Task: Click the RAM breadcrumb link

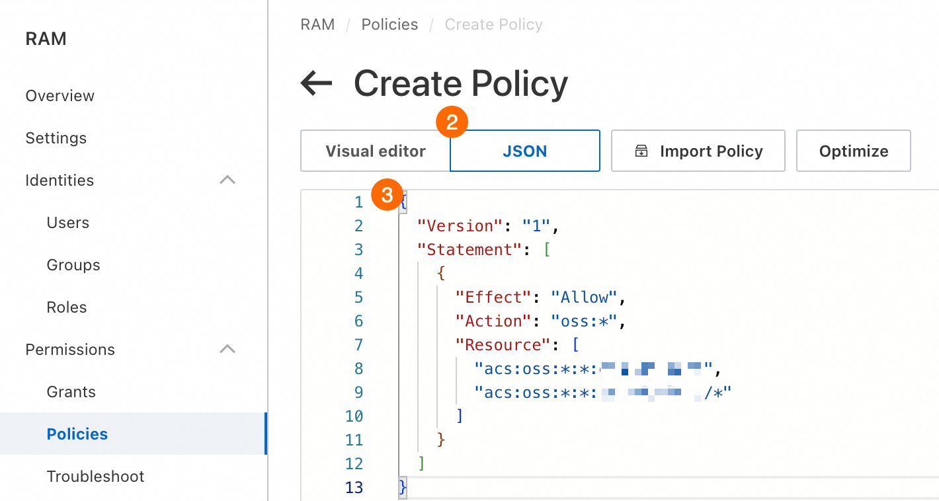Action: 317,25
